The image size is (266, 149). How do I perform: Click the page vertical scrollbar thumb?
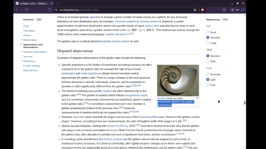click(x=245, y=102)
